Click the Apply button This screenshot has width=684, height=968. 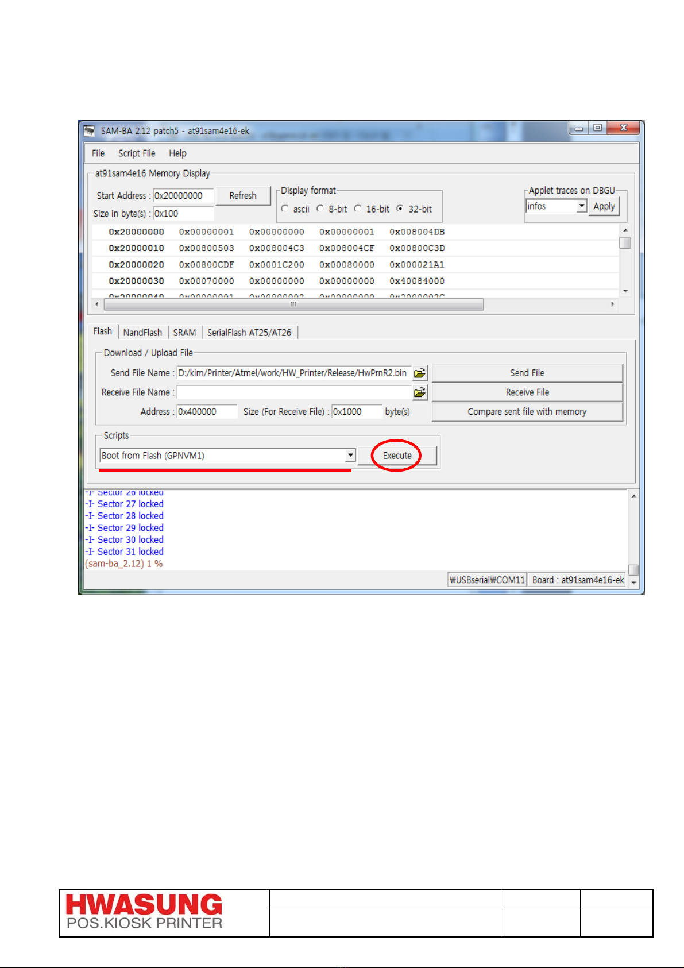pos(604,206)
